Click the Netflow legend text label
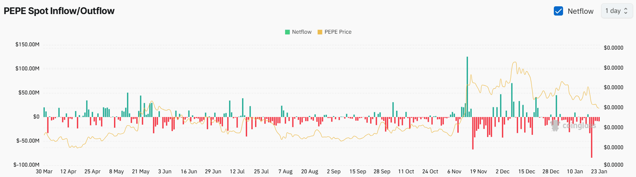Viewport: 636px width, 177px height. pos(302,32)
